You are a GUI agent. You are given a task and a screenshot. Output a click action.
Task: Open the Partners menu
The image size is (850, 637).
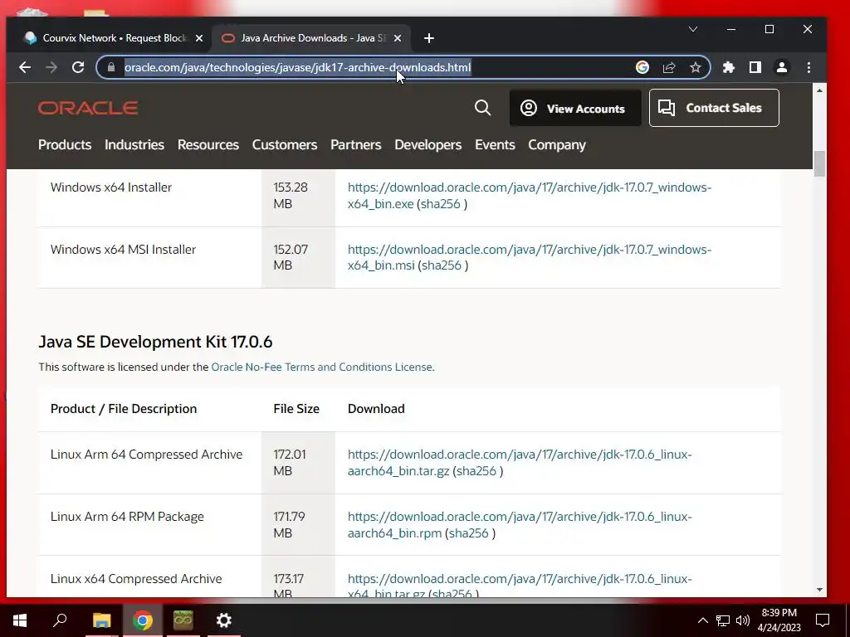click(x=355, y=144)
